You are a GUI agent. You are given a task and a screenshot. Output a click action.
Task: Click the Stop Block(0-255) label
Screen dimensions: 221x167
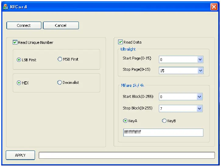137,108
